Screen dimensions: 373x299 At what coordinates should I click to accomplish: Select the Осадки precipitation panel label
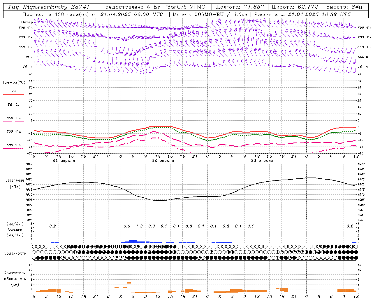[x=15, y=230]
